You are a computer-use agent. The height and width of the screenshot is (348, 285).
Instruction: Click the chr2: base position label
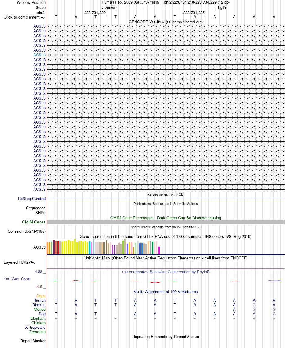41,13
